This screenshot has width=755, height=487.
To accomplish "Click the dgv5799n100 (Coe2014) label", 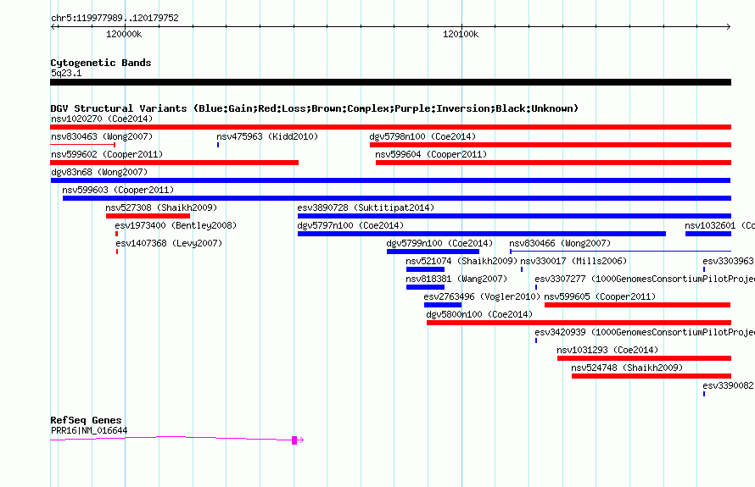I will 439,243.
